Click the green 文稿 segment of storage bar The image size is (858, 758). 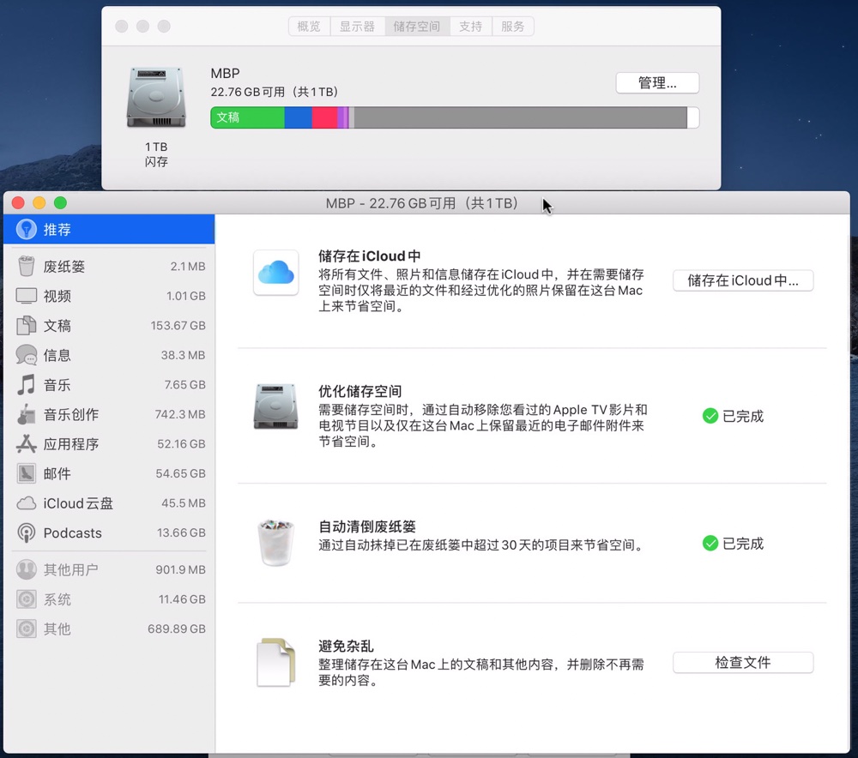tap(247, 117)
